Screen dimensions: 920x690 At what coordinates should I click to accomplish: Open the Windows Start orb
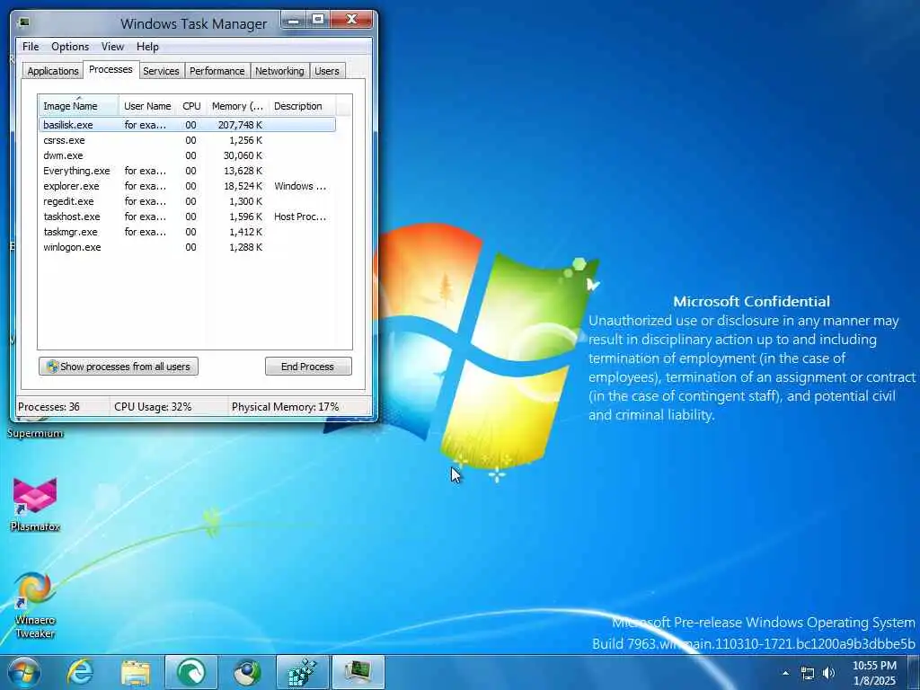click(x=24, y=672)
